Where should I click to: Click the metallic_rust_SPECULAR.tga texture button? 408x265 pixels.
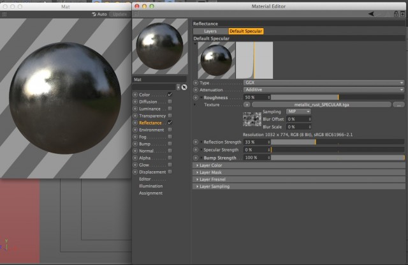pos(321,105)
